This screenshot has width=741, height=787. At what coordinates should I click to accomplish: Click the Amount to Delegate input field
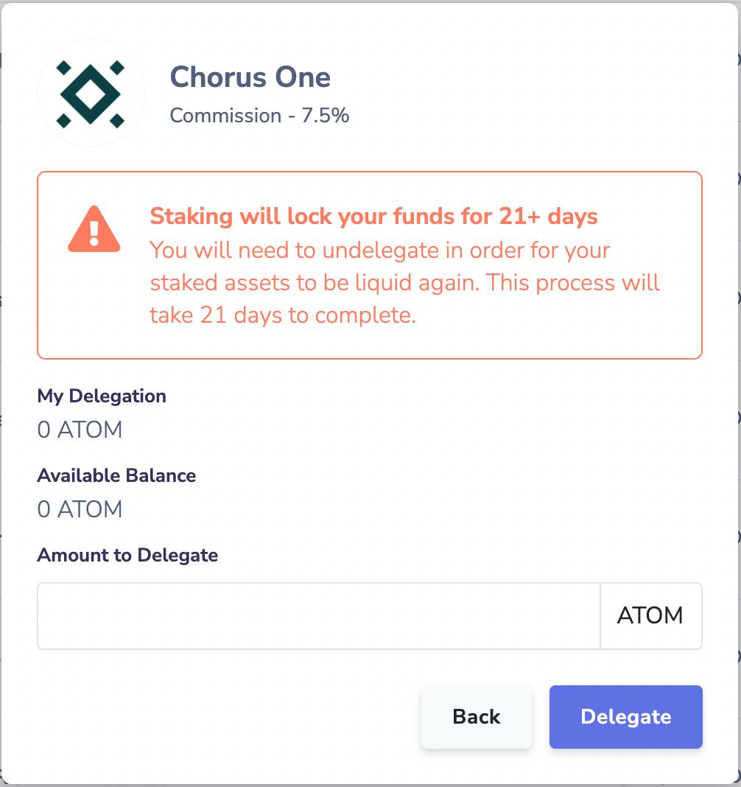(317, 616)
